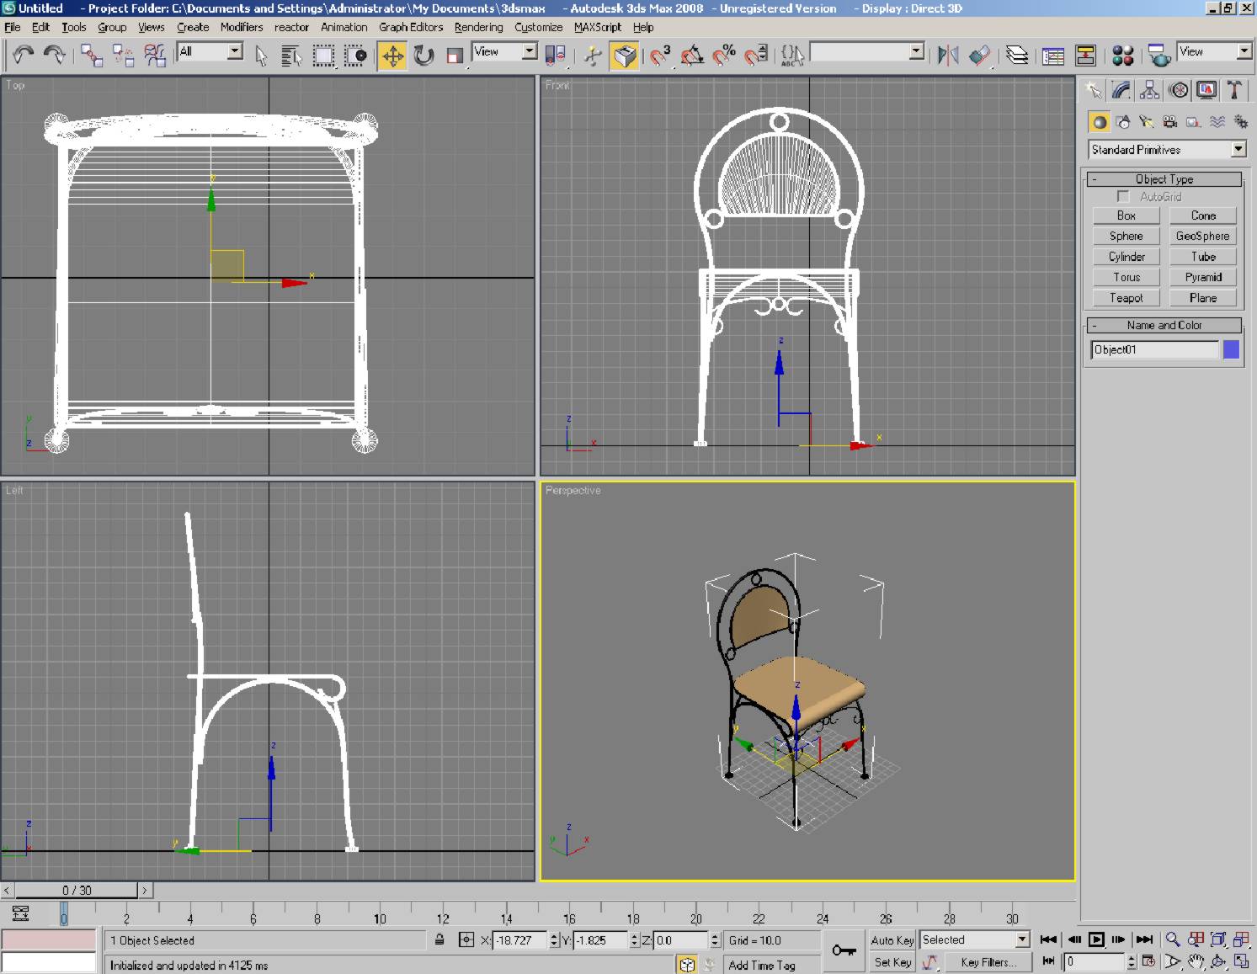Click the Play Animation button
The width and height of the screenshot is (1257, 974).
pyautogui.click(x=1096, y=940)
